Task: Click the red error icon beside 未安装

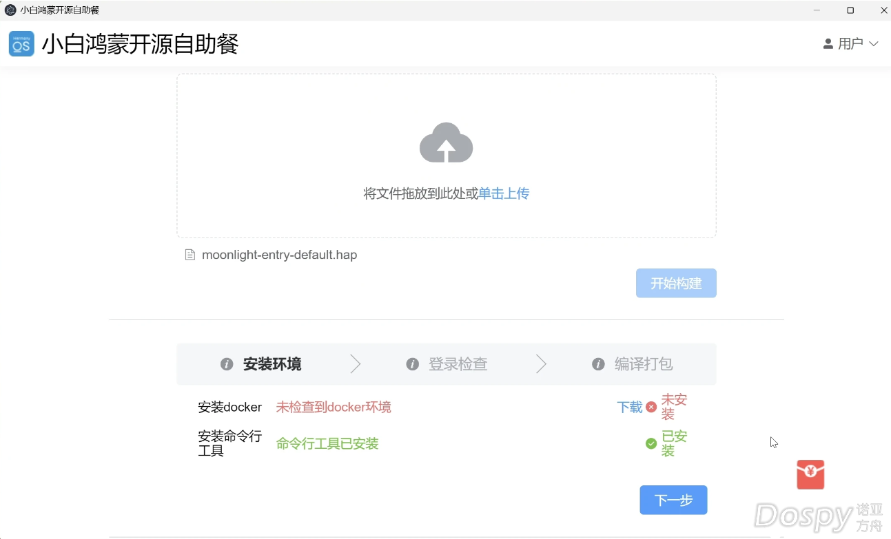Action: coord(651,407)
